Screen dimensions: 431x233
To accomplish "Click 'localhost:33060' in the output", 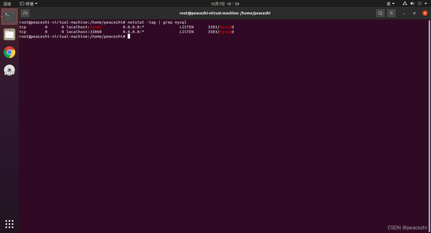I will pyautogui.click(x=84, y=32).
